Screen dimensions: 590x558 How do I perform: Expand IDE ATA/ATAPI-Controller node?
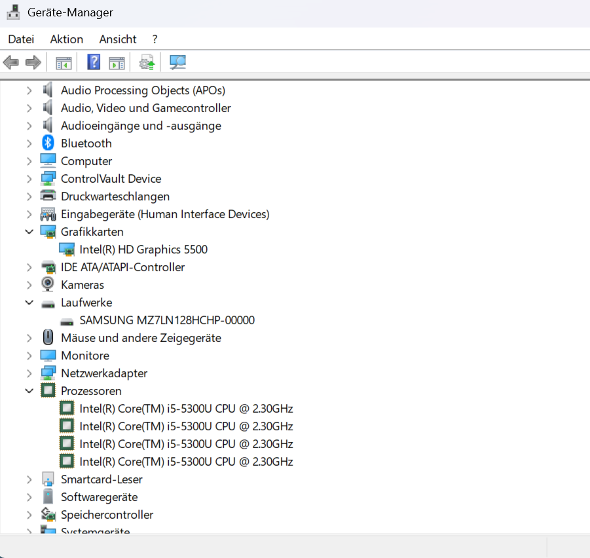(29, 267)
